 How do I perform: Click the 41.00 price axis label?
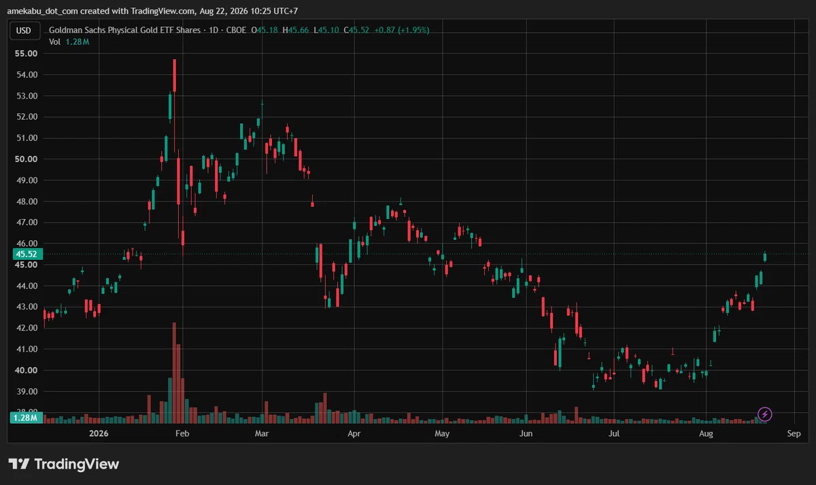tap(27, 349)
